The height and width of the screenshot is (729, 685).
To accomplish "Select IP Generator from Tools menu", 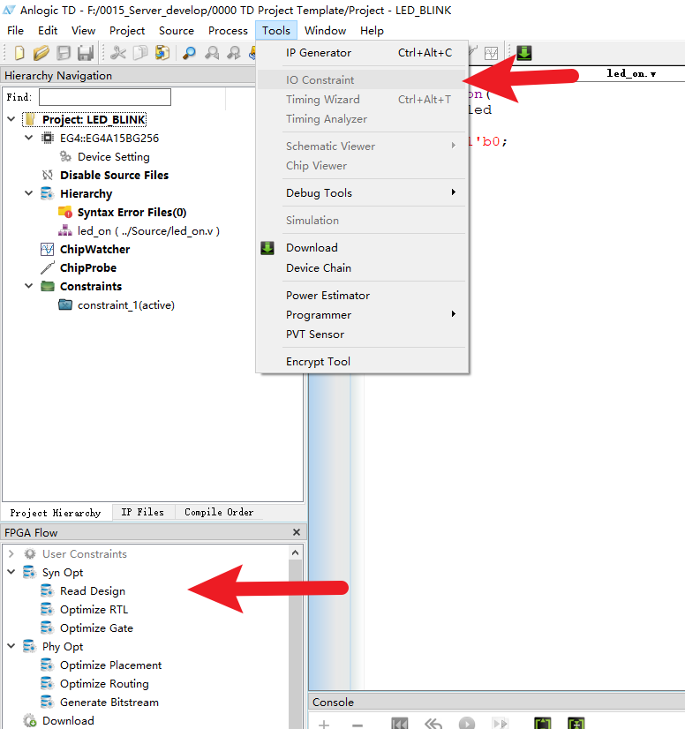I will [362, 53].
